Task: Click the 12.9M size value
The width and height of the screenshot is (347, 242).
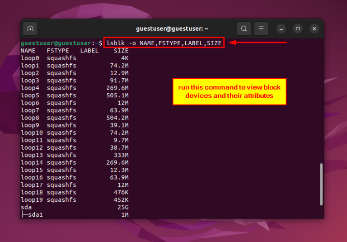Action: 119,73
